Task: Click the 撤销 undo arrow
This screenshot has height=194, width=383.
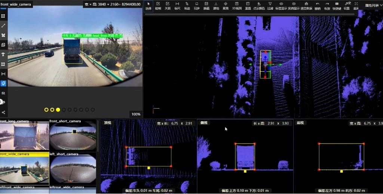Action: point(318,6)
